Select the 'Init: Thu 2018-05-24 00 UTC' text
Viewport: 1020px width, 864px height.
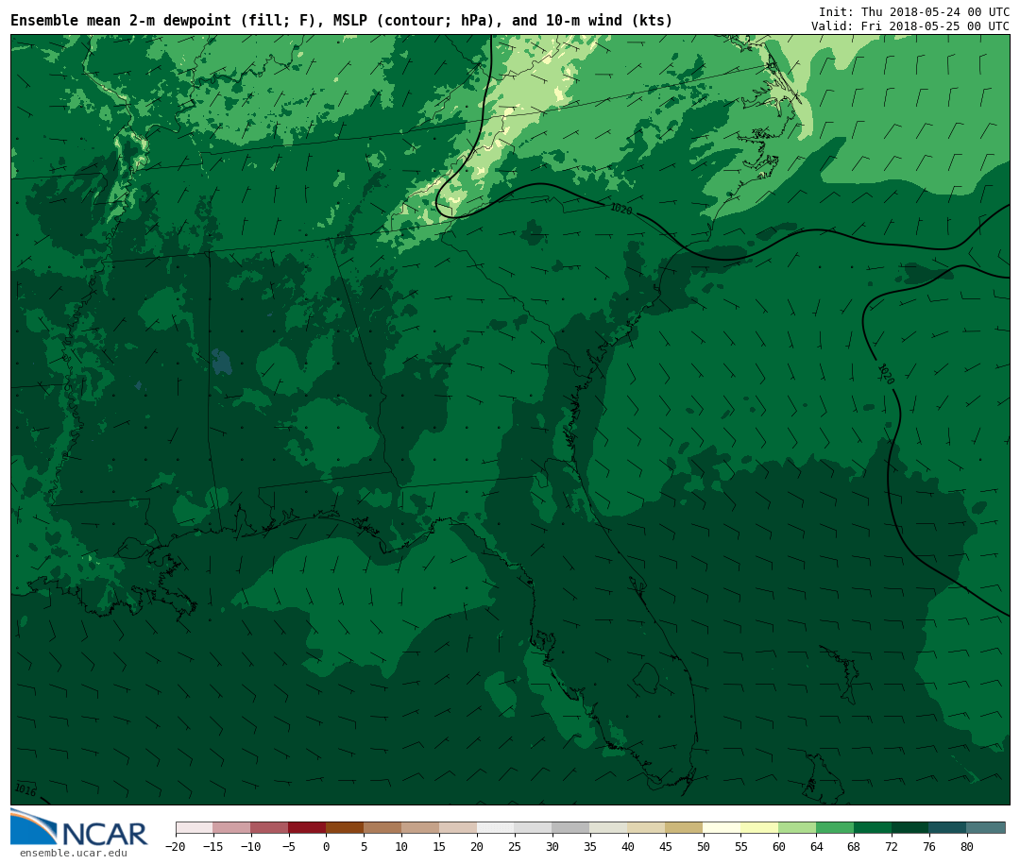coord(914,12)
